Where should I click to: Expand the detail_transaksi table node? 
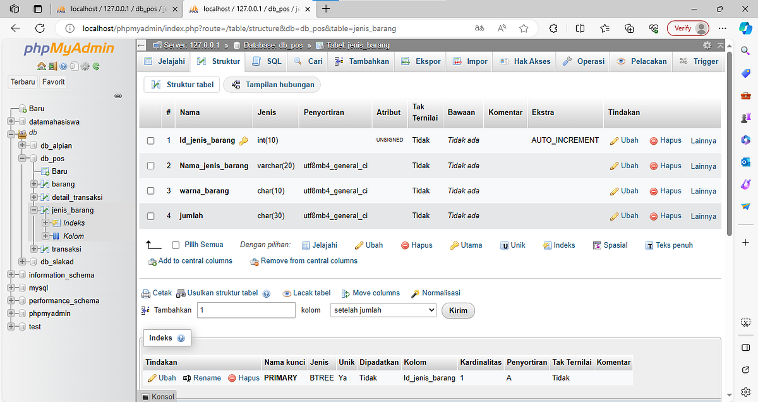pyautogui.click(x=34, y=197)
